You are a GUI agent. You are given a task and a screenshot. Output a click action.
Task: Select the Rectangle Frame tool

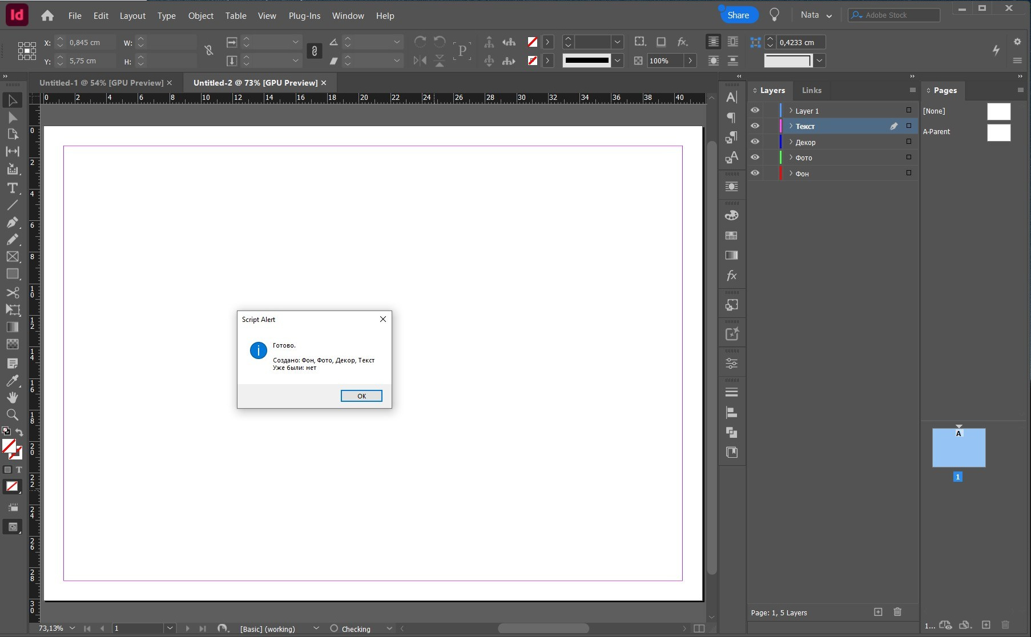[13, 257]
